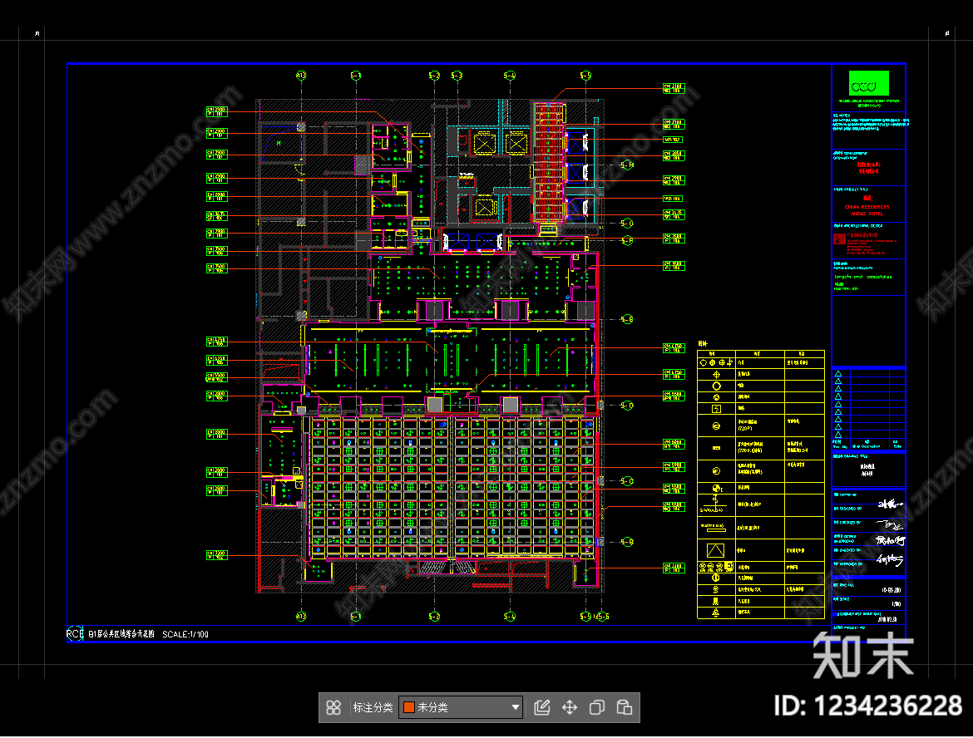
Task: Select the triangle-in-square symbol in the legend table
Action: click(x=715, y=550)
